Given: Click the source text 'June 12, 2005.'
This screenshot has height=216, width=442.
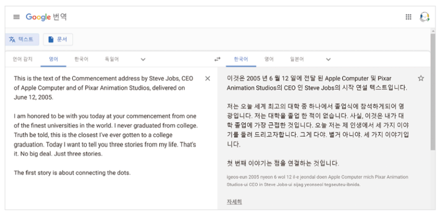Looking at the screenshot, I should pyautogui.click(x=34, y=98).
